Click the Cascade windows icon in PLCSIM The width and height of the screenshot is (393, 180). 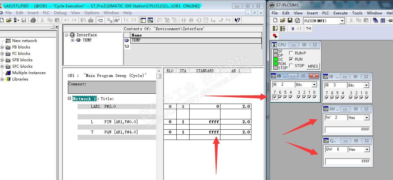pos(375,21)
